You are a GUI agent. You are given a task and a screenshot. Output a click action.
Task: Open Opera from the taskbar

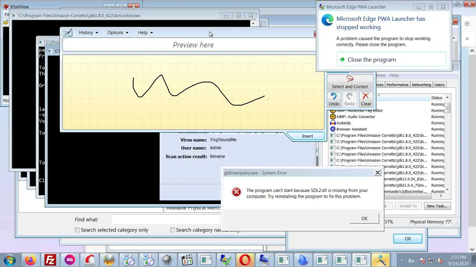pyautogui.click(x=245, y=260)
